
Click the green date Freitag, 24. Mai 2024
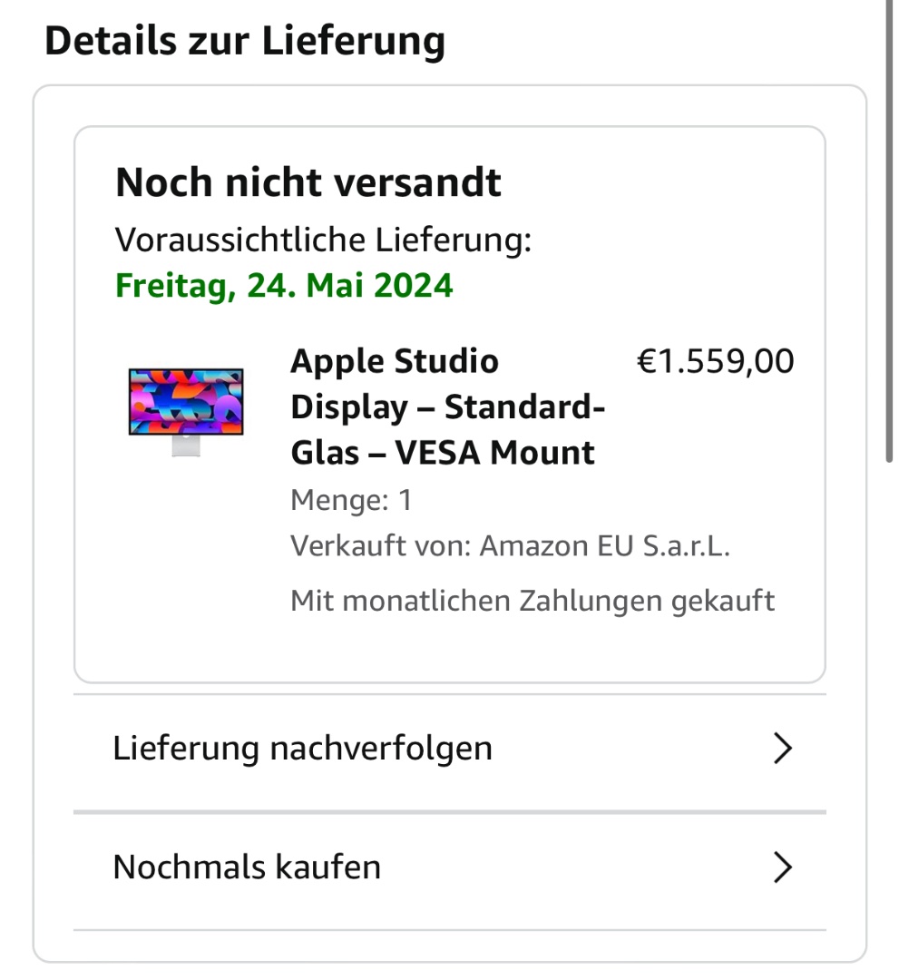tap(284, 286)
